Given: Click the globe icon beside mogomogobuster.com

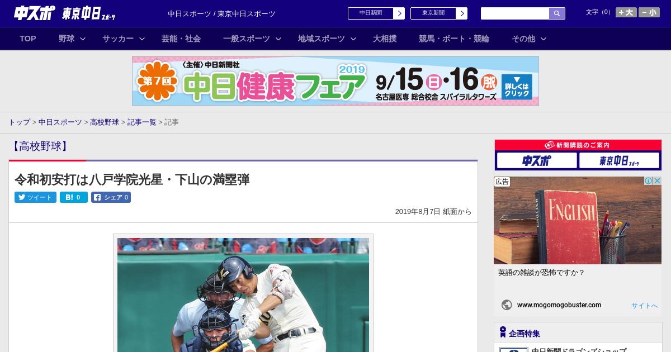Looking at the screenshot, I should pos(507,305).
